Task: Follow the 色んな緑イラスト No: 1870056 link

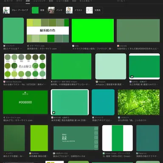Action: click(25, 84)
